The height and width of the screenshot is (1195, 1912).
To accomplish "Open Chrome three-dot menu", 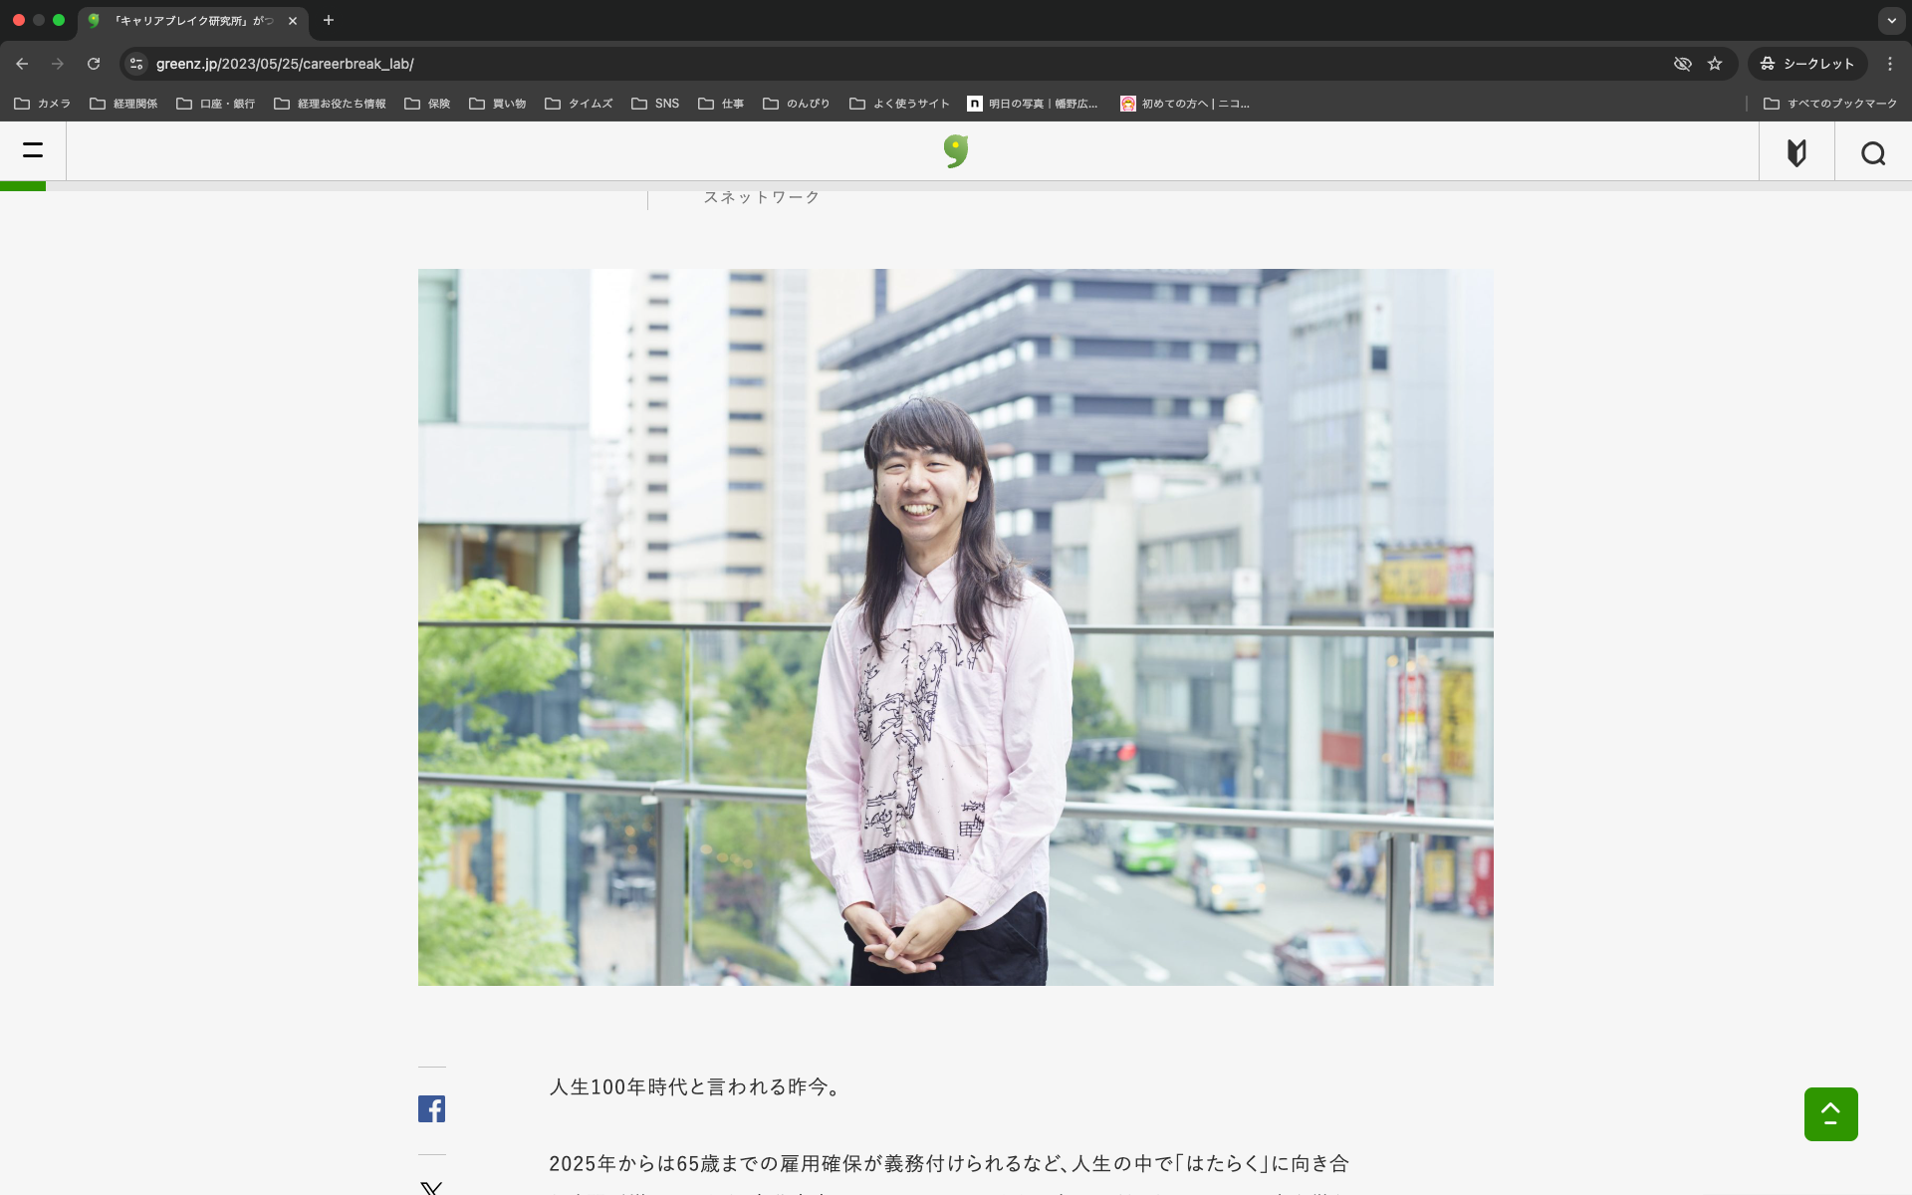I will 1890,64.
